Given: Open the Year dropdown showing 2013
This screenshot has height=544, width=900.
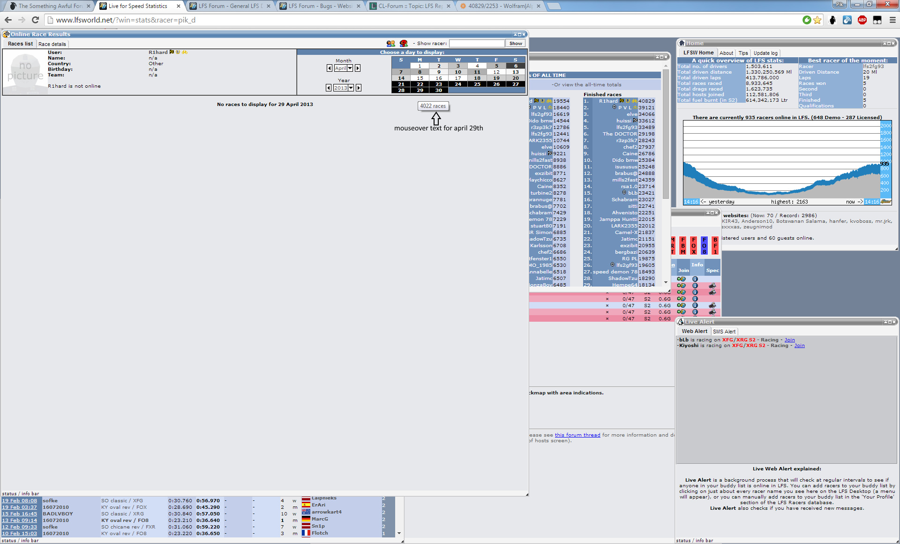Looking at the screenshot, I should point(344,88).
